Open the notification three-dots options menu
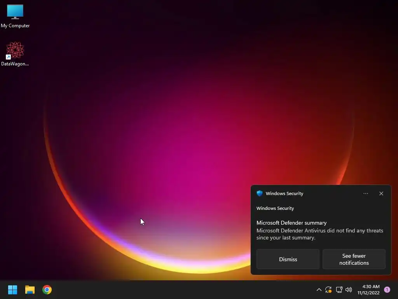This screenshot has height=299, width=398. [x=365, y=193]
